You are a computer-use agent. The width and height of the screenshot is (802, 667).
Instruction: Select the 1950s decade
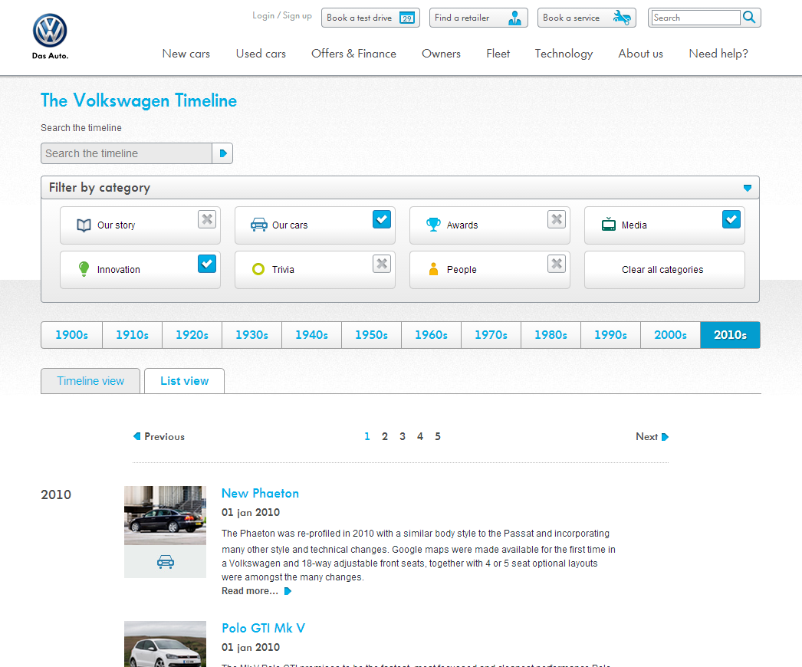[371, 335]
